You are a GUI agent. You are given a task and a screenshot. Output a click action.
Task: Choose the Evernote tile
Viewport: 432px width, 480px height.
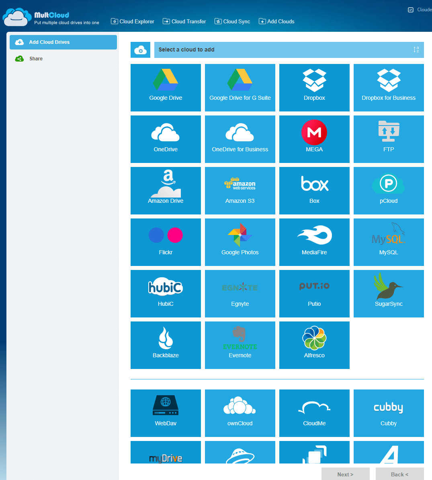240,345
